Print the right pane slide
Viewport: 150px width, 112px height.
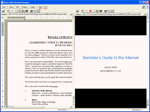[105, 11]
